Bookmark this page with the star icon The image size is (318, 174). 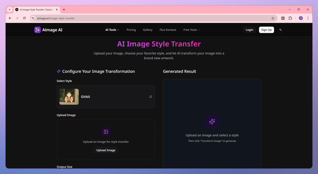tap(273, 18)
